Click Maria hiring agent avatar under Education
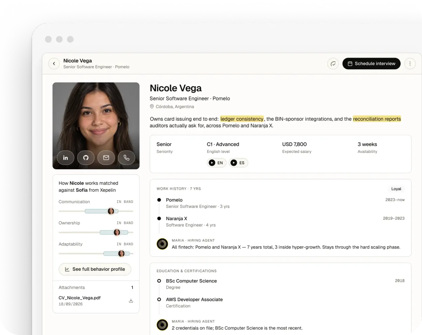 tap(162, 325)
